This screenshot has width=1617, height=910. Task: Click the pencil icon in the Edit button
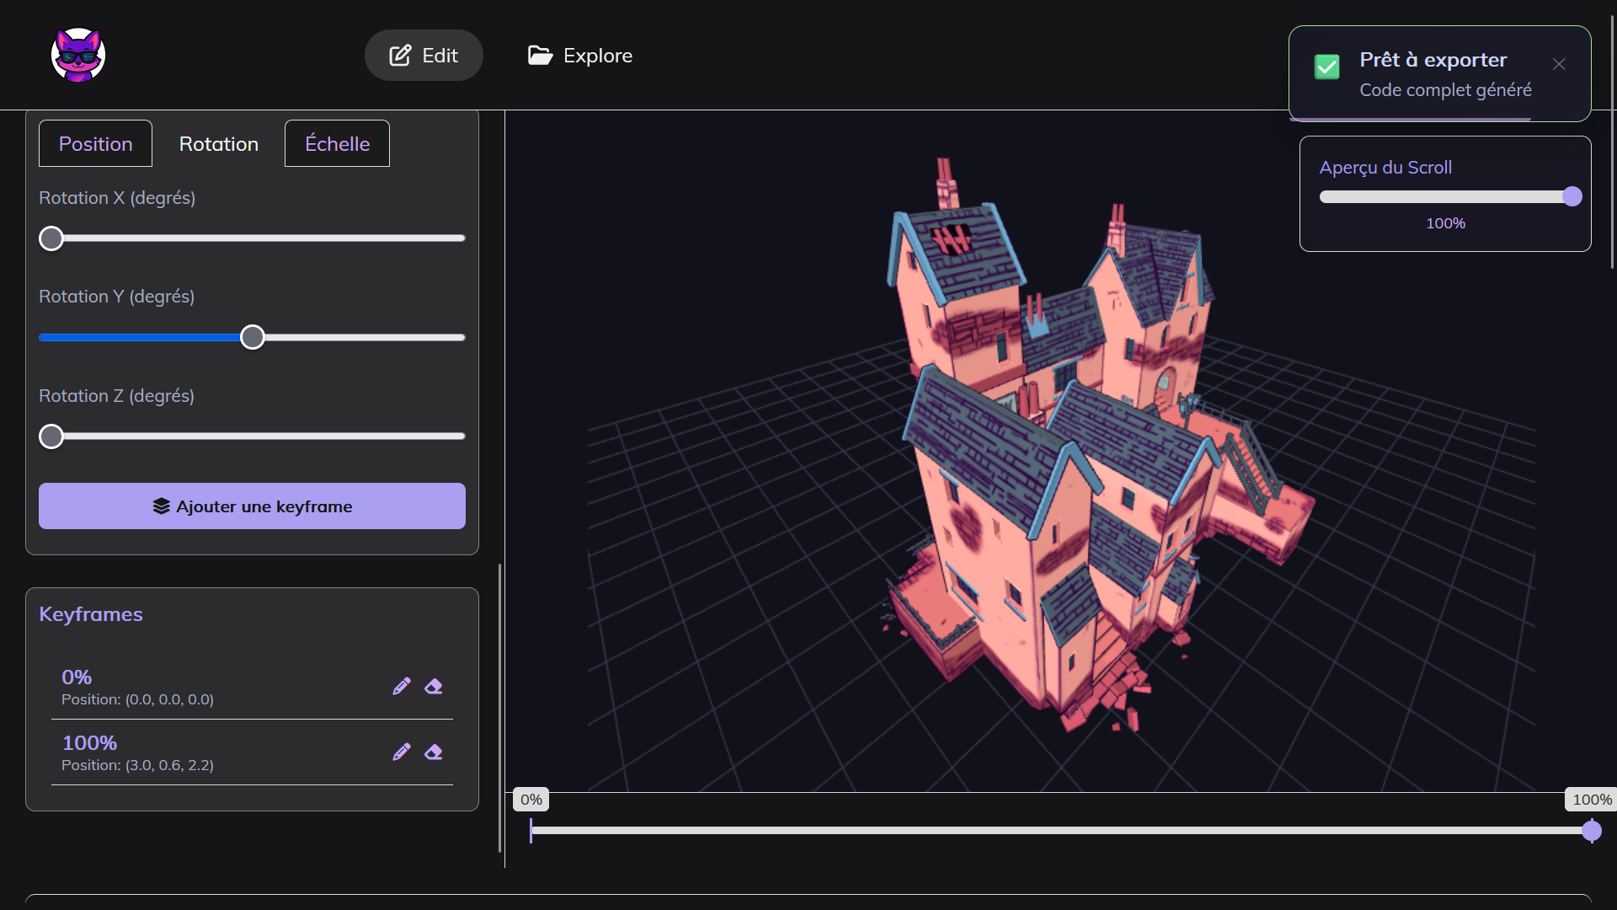(398, 55)
